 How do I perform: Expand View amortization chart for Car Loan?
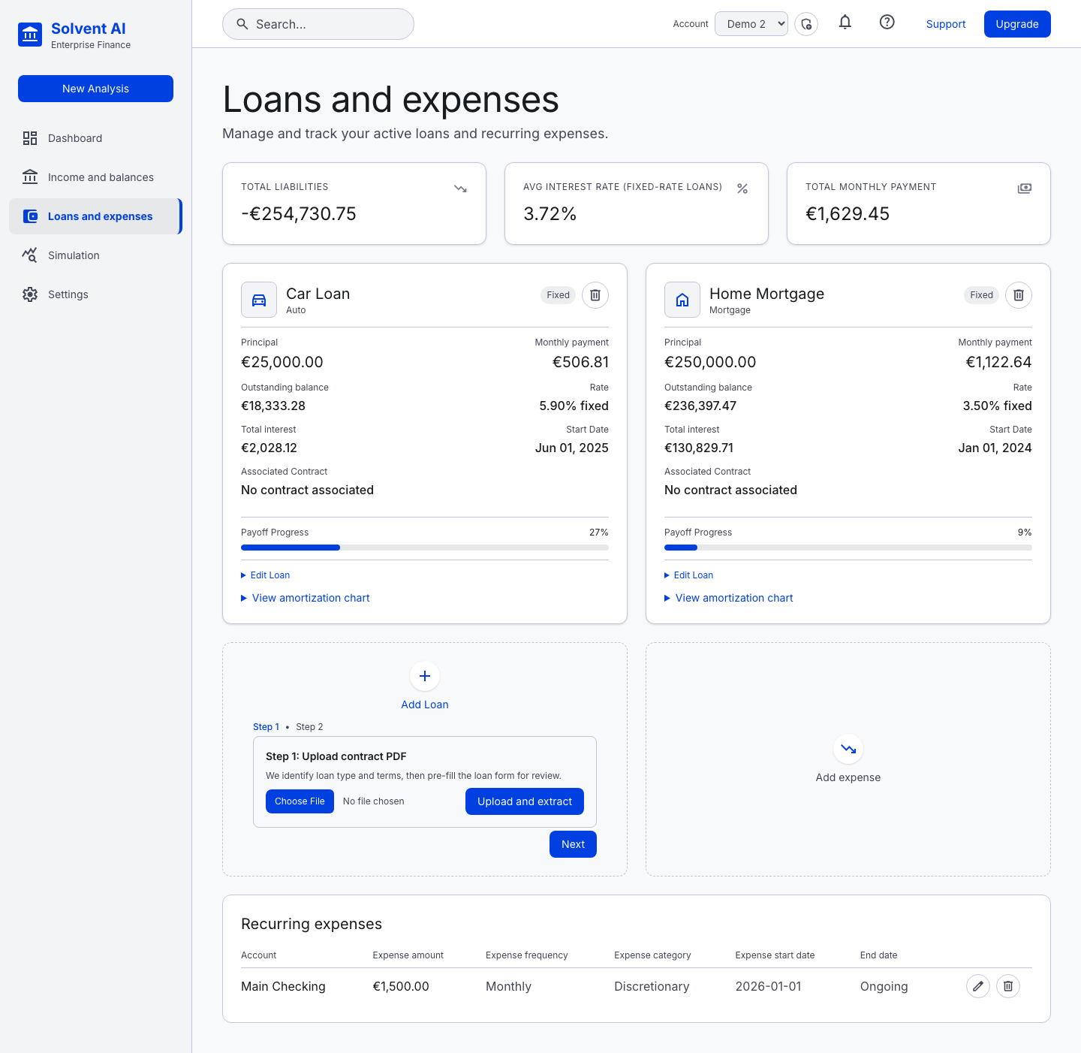click(306, 598)
